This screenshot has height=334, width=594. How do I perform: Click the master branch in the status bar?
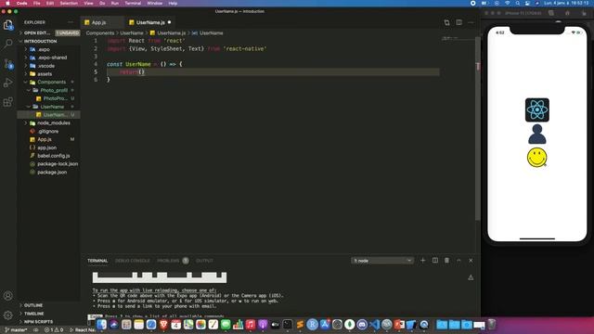16,330
